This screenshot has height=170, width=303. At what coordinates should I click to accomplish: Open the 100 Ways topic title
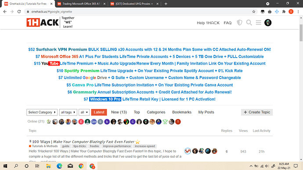point(83,141)
